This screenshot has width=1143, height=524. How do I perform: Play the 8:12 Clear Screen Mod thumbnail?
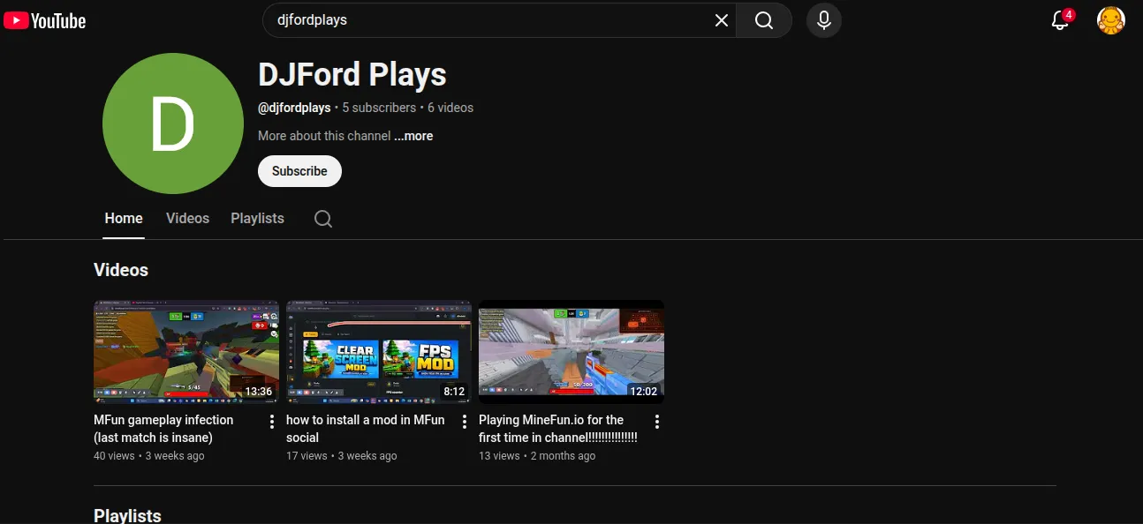click(x=379, y=352)
